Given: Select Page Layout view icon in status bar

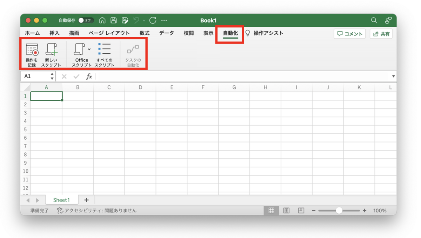Looking at the screenshot, I should coord(286,210).
